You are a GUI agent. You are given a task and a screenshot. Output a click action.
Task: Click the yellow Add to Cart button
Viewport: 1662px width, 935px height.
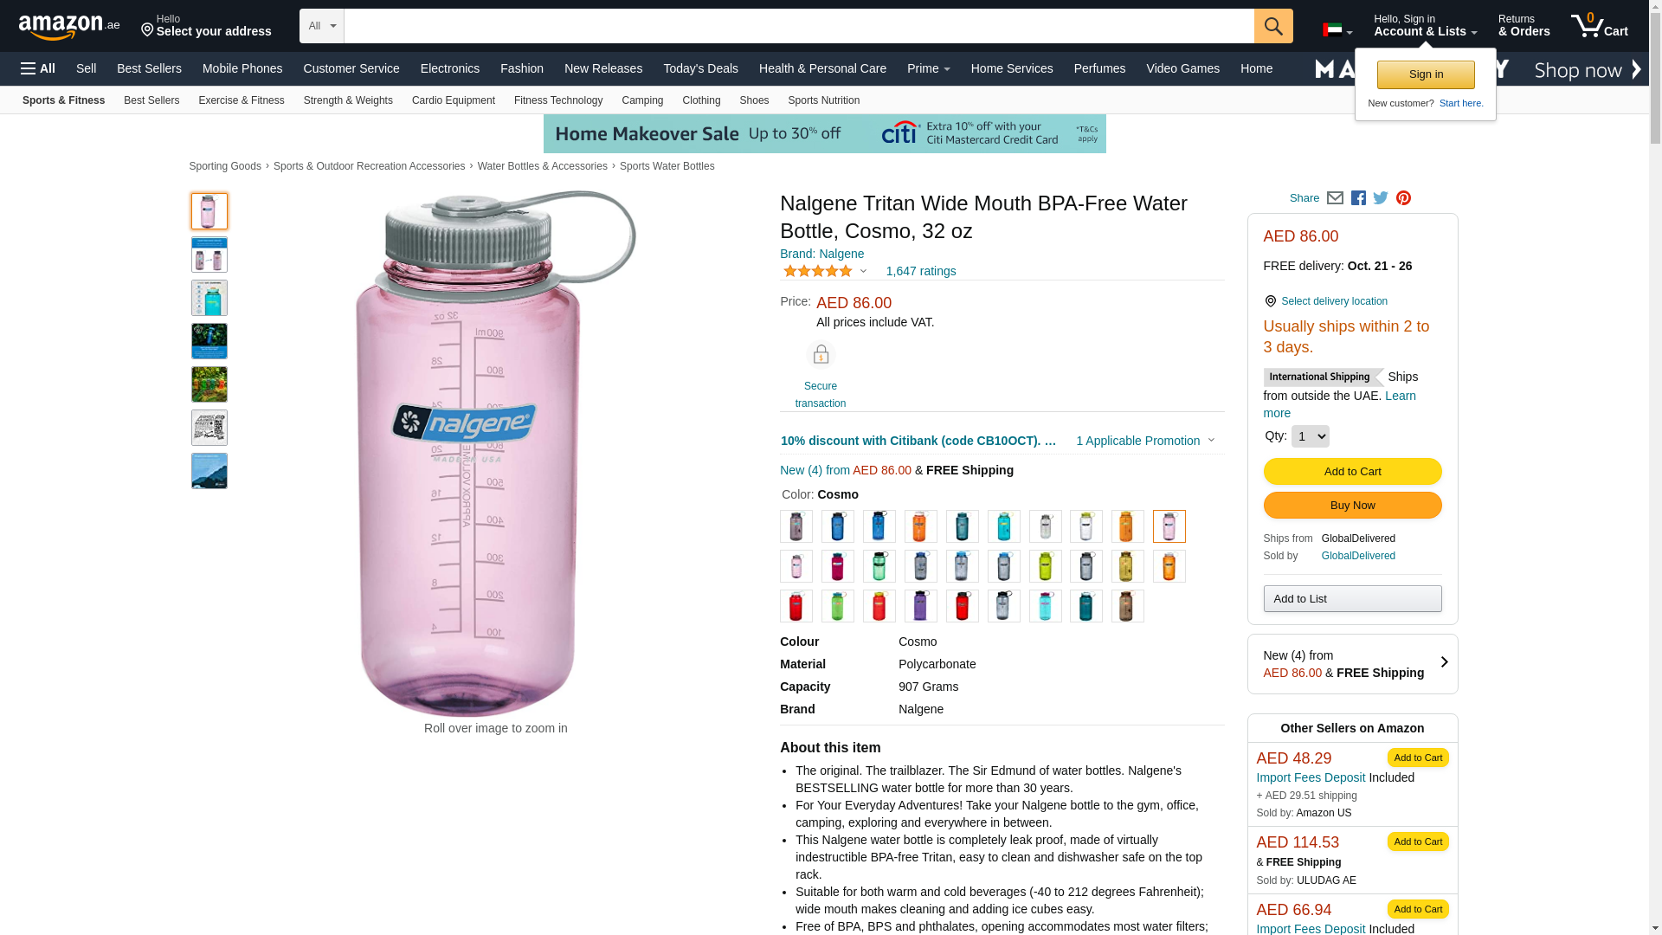(x=1352, y=472)
